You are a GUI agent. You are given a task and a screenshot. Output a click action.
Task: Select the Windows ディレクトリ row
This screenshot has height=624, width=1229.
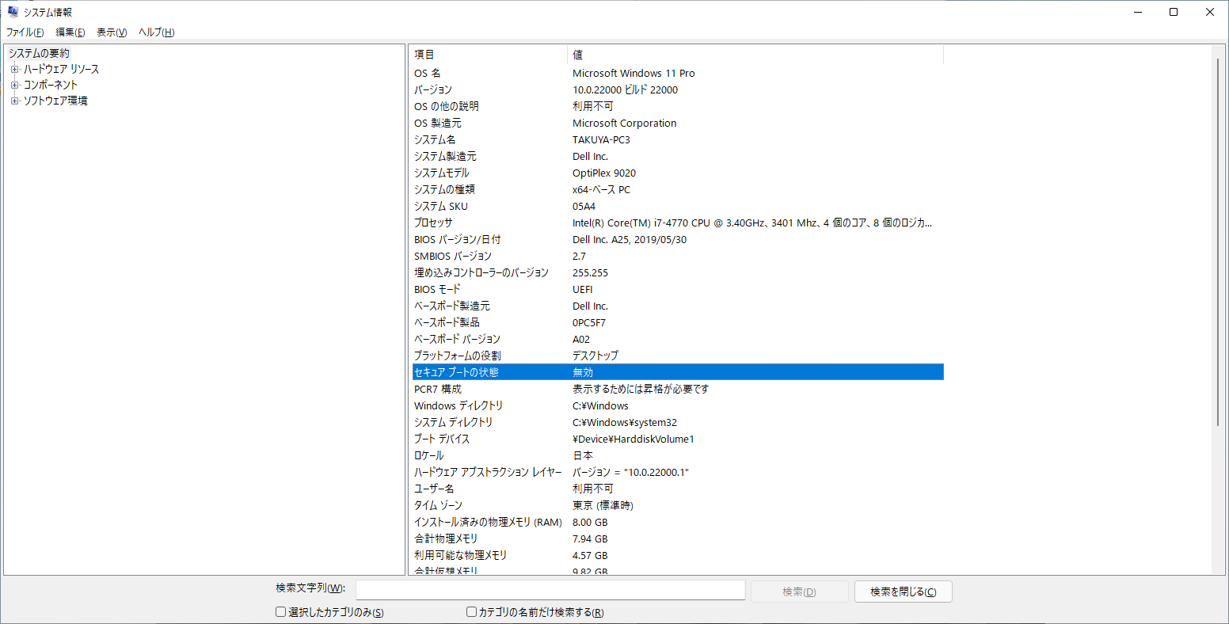point(677,405)
